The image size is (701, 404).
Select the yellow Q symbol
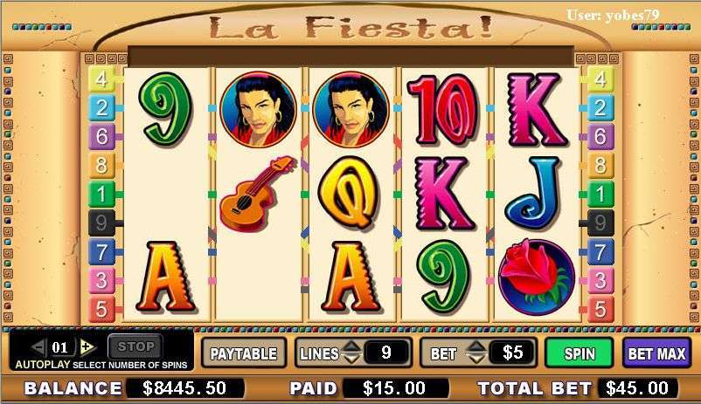[x=350, y=193]
